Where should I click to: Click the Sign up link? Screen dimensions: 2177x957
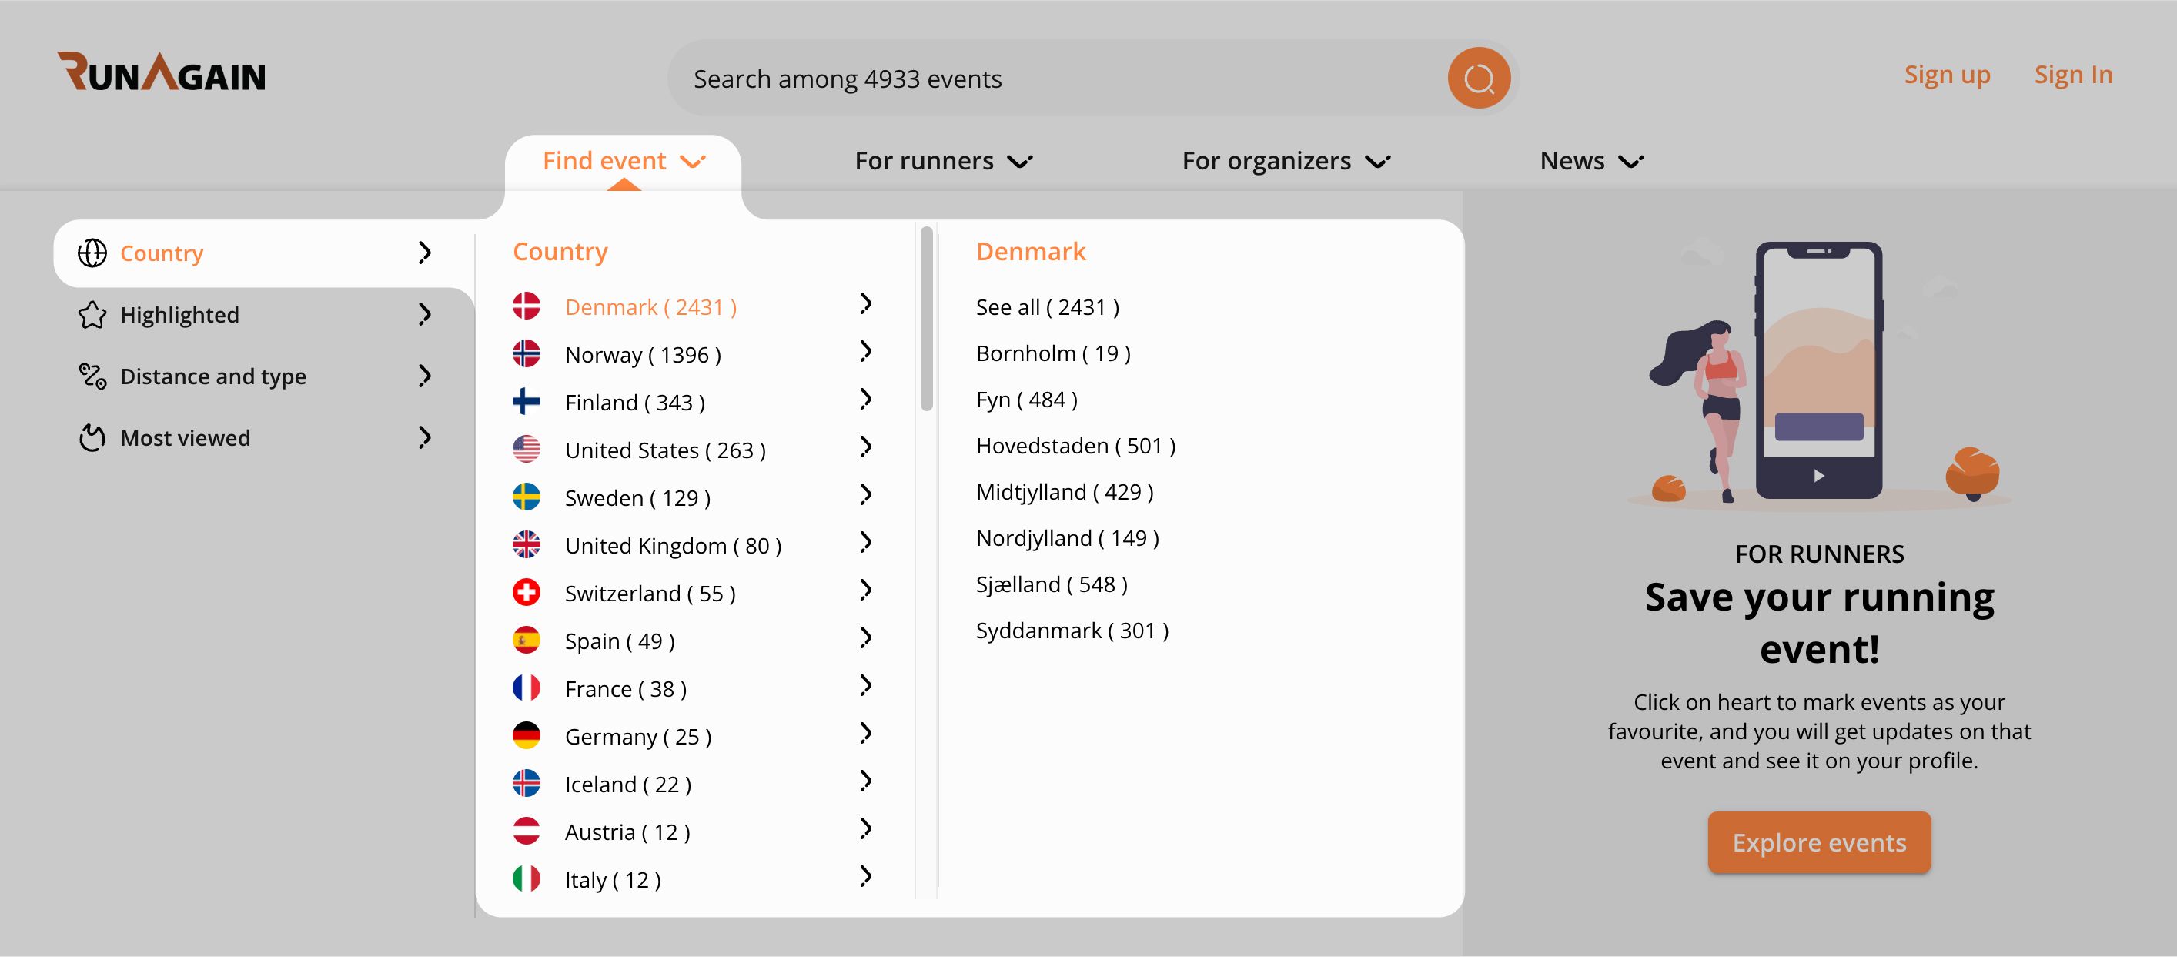tap(1947, 75)
